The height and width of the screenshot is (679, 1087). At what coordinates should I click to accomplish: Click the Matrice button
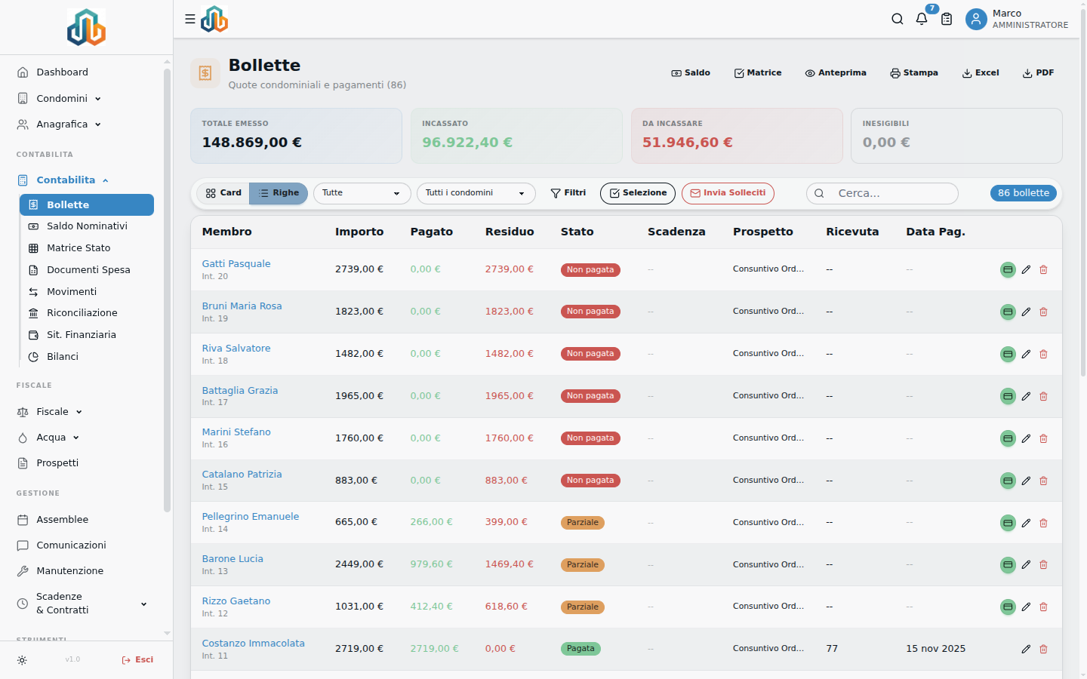coord(758,73)
